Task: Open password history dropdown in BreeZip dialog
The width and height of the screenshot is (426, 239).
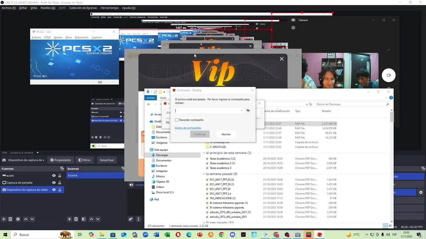Action: [x=242, y=111]
